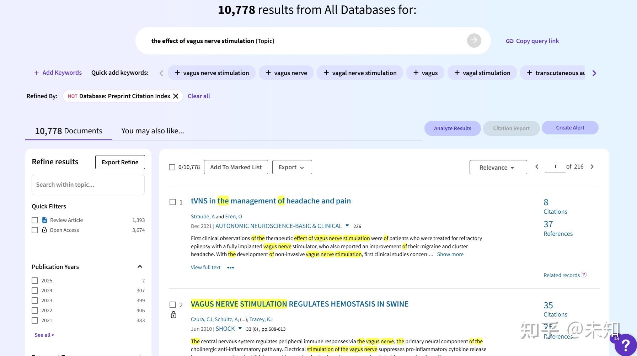Clear all refinements with Clear all link
This screenshot has height=356, width=637.
tap(199, 96)
